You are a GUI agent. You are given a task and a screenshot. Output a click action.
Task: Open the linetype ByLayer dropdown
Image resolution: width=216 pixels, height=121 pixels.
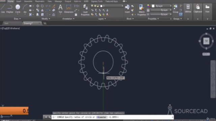click(x=170, y=14)
